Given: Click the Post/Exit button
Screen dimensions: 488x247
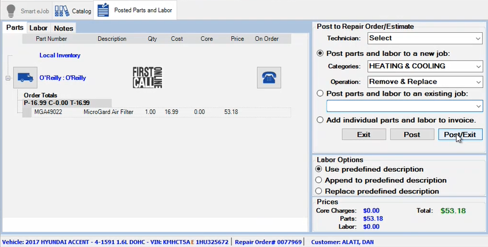Looking at the screenshot, I should [x=460, y=135].
